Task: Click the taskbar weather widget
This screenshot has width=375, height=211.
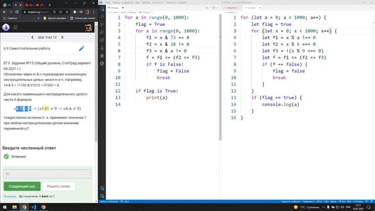Action: click(306, 207)
